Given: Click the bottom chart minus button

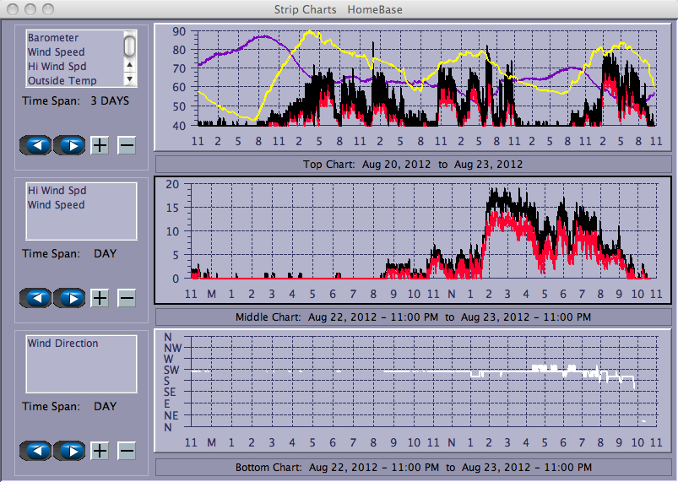Looking at the screenshot, I should tap(126, 451).
